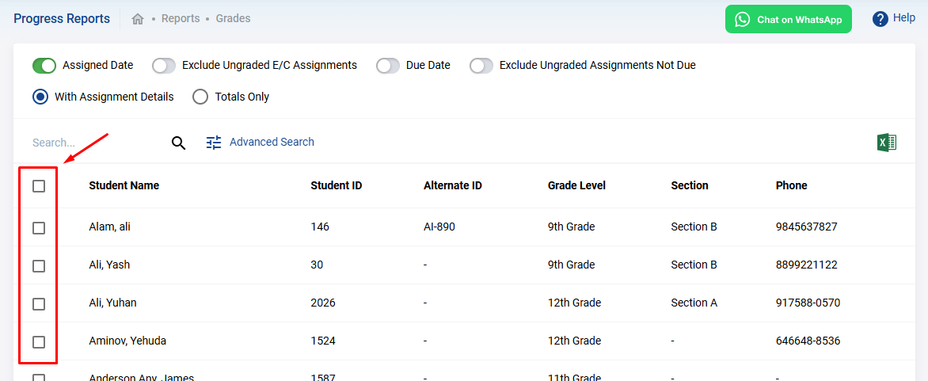Viewport: 928px width, 381px height.
Task: Click Alternate ID AI-890
Action: point(439,227)
